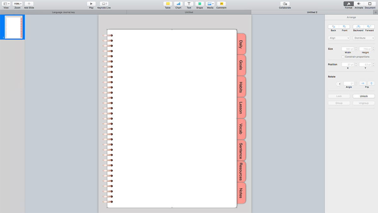
Task: Click the Ungroup button
Action: click(364, 103)
